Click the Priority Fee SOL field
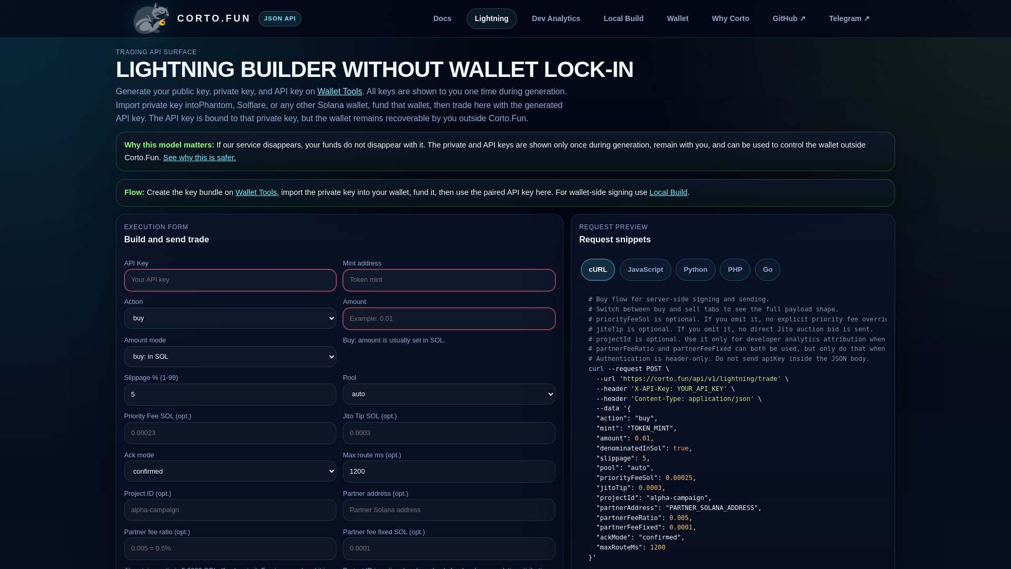The width and height of the screenshot is (1011, 569). (x=230, y=433)
